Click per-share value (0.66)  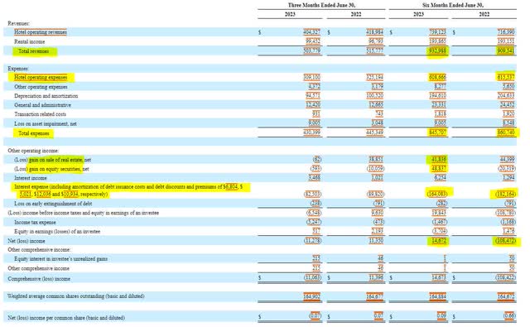point(508,316)
